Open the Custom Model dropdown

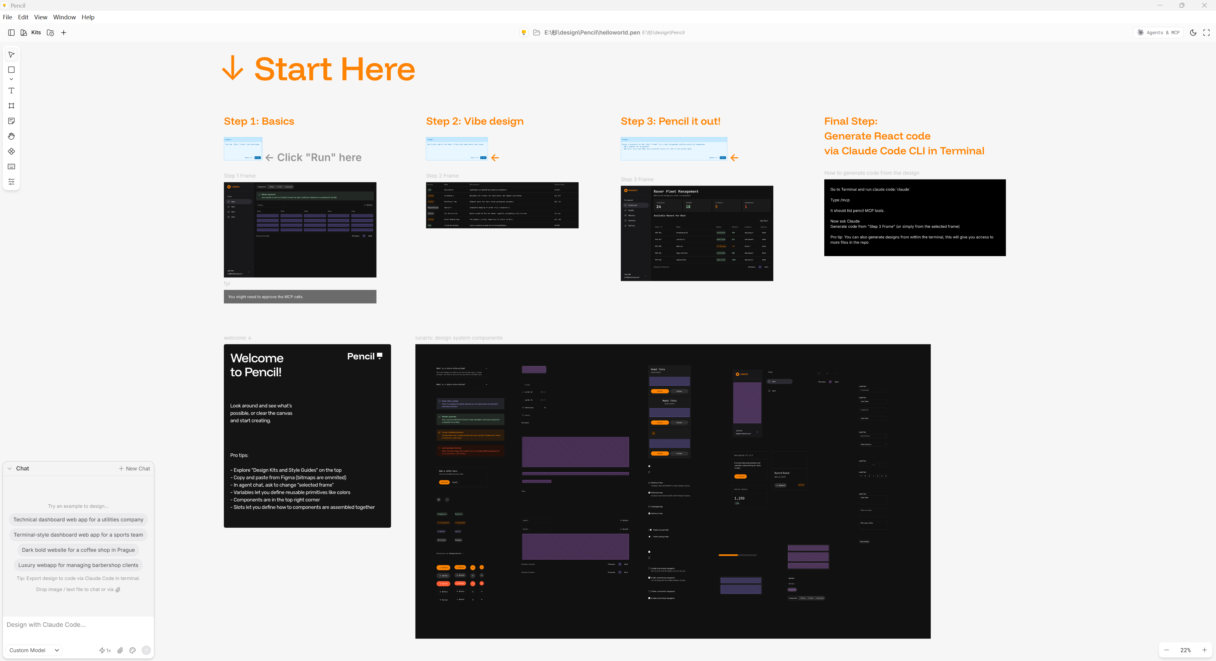(x=34, y=650)
